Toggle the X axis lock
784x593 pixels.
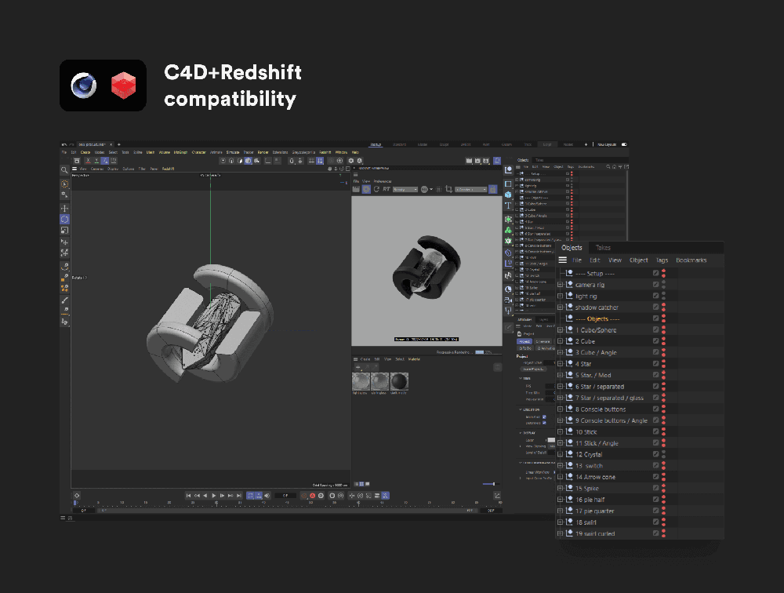click(87, 160)
